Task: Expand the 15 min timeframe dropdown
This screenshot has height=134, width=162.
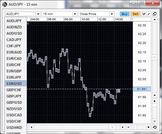Action: pyautogui.click(x=75, y=14)
